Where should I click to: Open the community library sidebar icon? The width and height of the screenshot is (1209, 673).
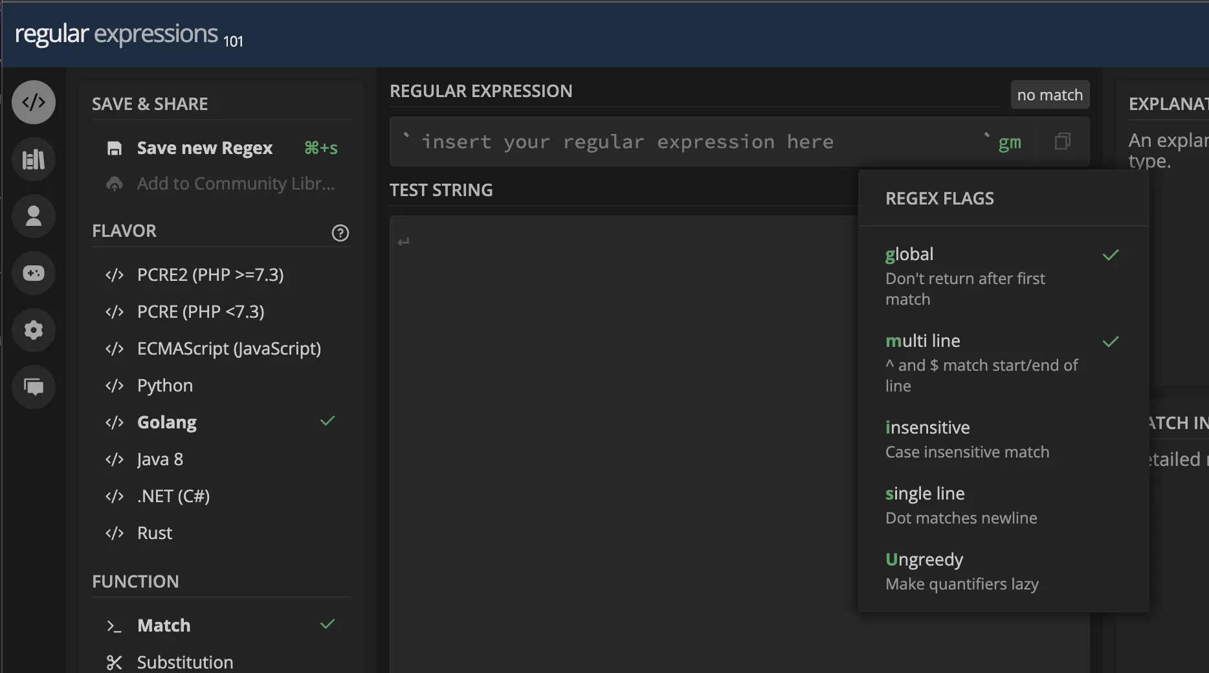(34, 159)
